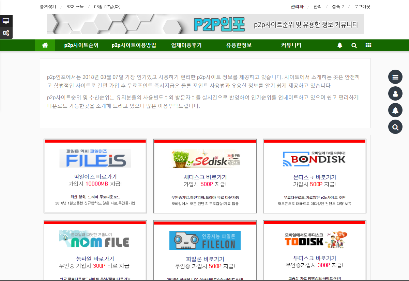Select the p2p사이트이용방법 menu item
409x281 pixels.
pyautogui.click(x=134, y=46)
